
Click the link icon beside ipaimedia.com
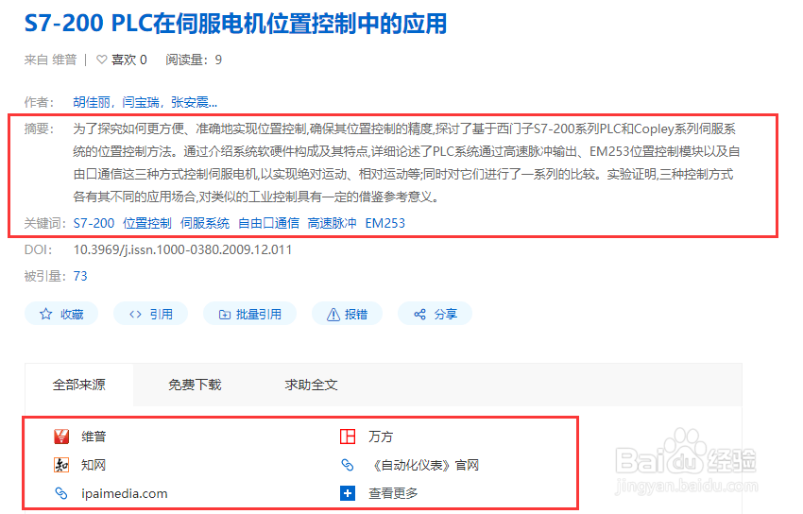pyautogui.click(x=61, y=493)
